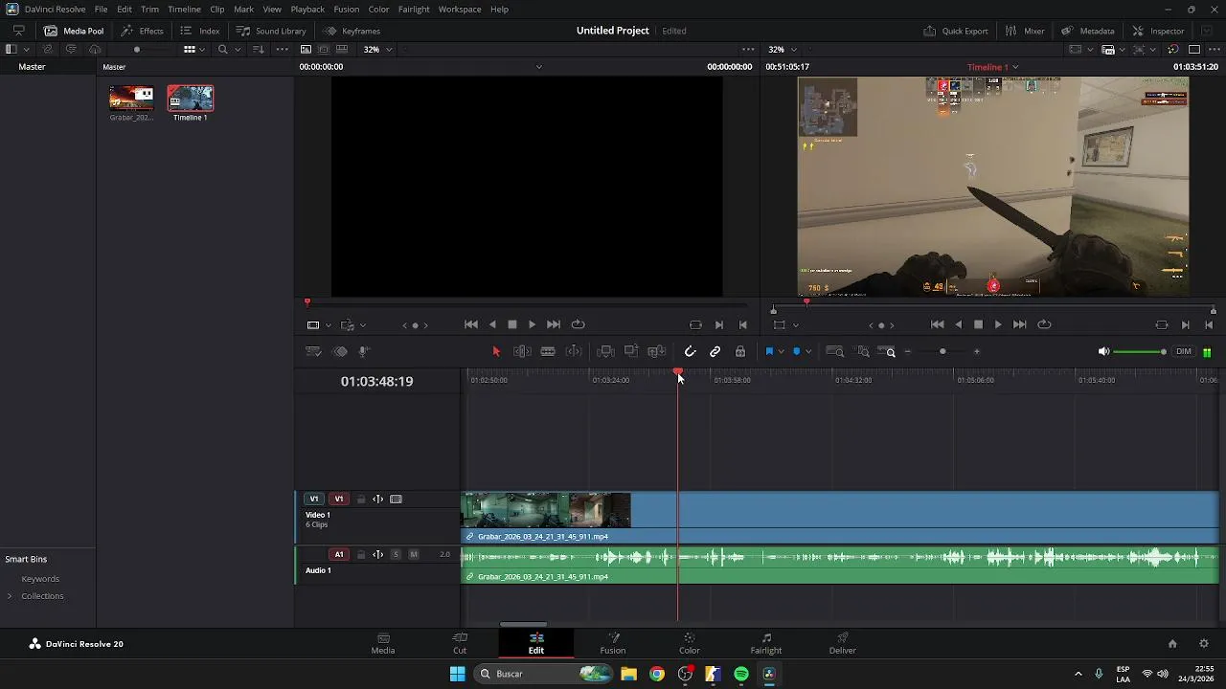Toggle Auto Track Selector on Video 1
The image size is (1226, 689).
click(x=377, y=499)
